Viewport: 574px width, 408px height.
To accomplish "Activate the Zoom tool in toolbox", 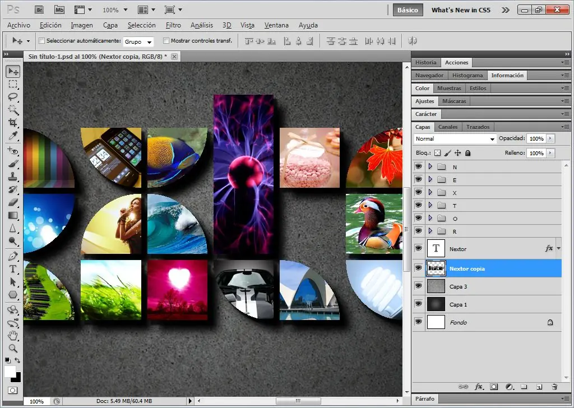I will pos(13,347).
